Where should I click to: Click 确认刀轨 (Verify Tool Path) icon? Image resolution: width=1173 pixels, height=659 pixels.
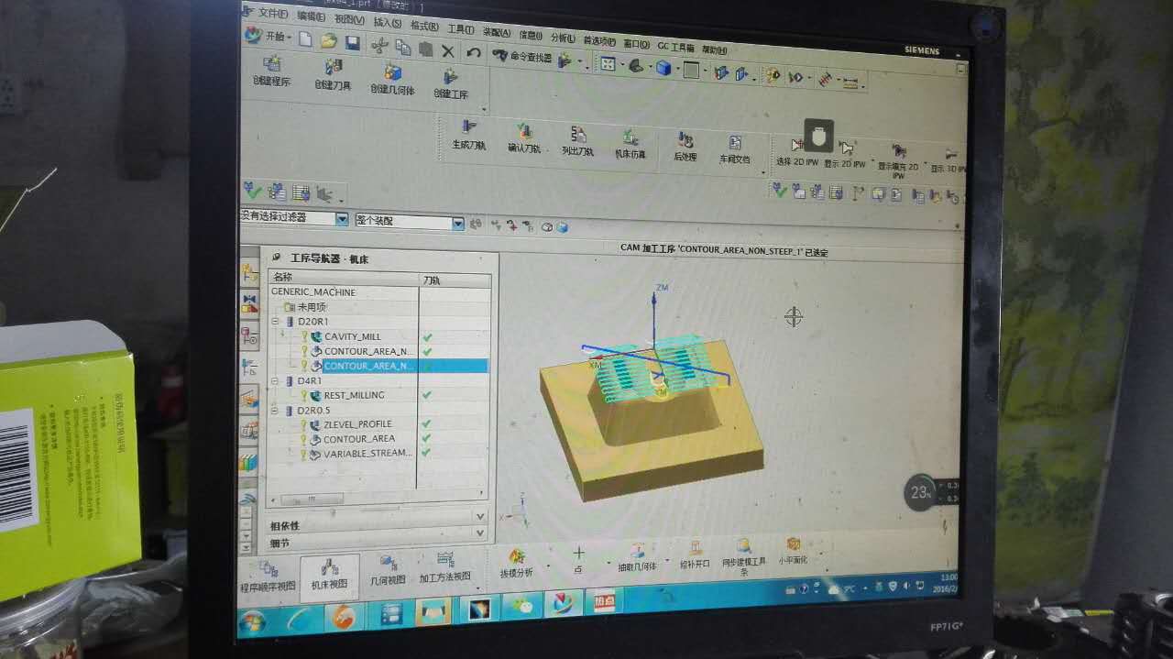(x=524, y=133)
